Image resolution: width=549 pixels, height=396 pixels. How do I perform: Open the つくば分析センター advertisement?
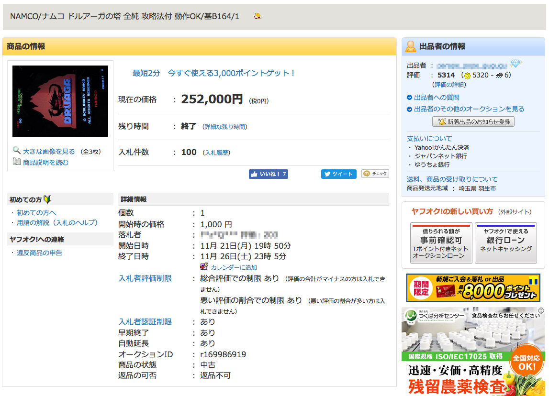tap(473, 351)
